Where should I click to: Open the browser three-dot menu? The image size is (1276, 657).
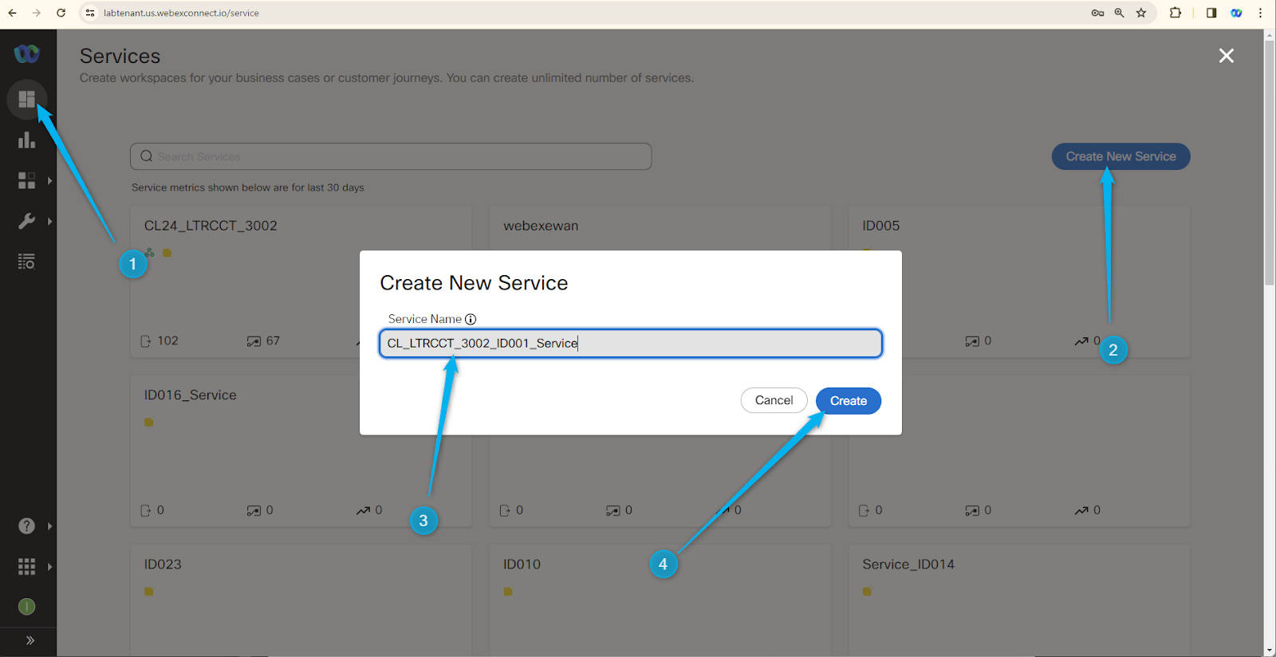point(1260,13)
